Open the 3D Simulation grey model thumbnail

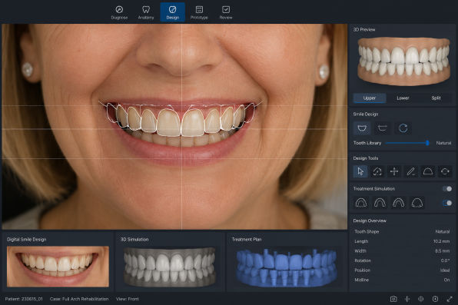169,267
